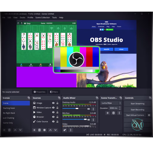Open Audio Mixer three-dot menu at bottom
153x149 pixels.
pos(71,130)
